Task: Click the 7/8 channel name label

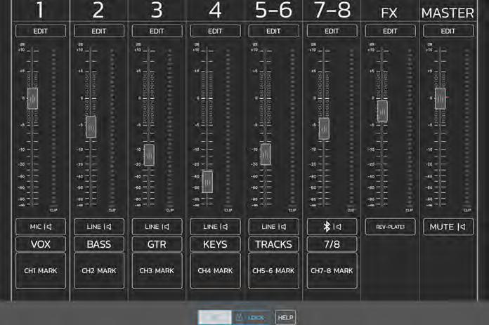Action: point(332,244)
